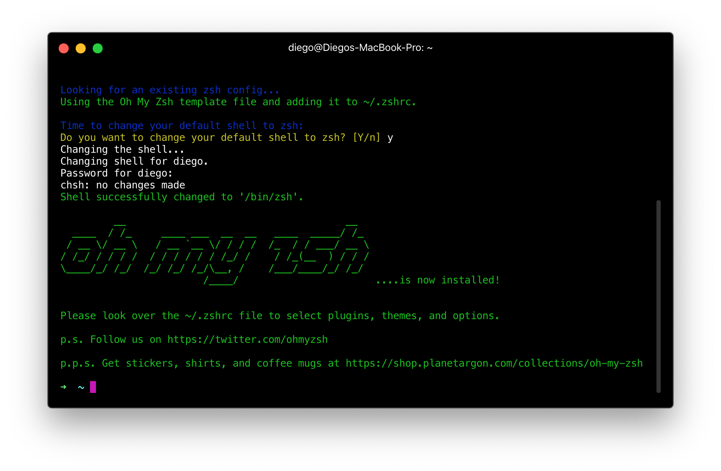This screenshot has width=721, height=471.
Task: Click 'Shell successfully changed to /bin/zsh' line
Action: (x=182, y=197)
